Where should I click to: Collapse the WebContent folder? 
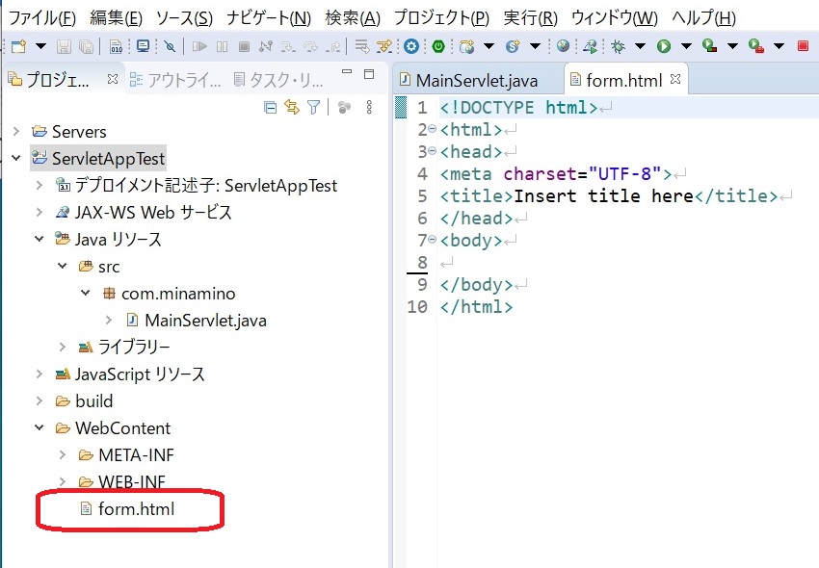40,427
